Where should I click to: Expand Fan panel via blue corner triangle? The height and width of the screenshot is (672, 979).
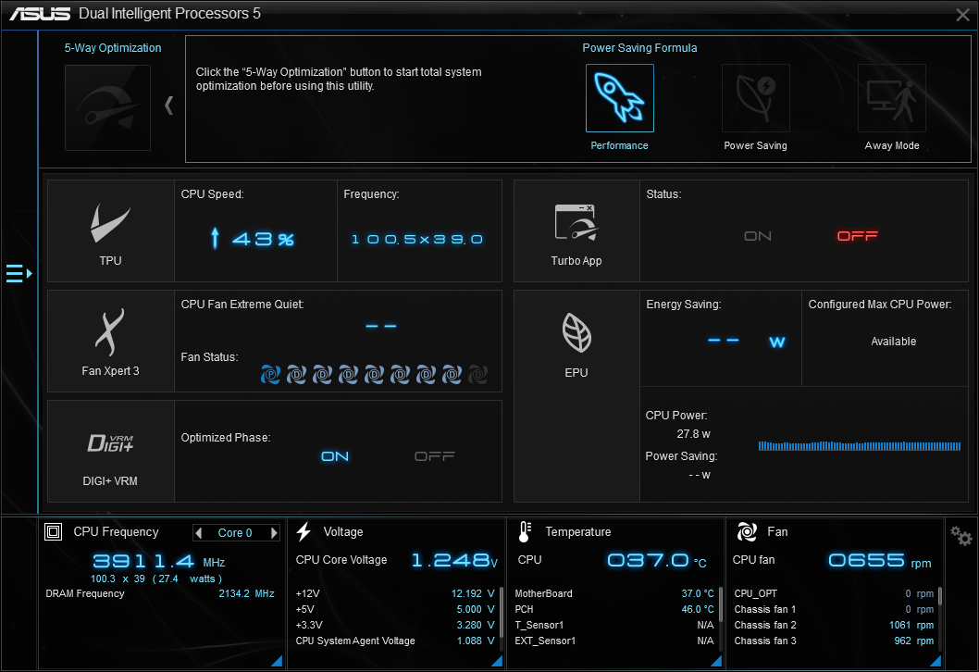(936, 662)
